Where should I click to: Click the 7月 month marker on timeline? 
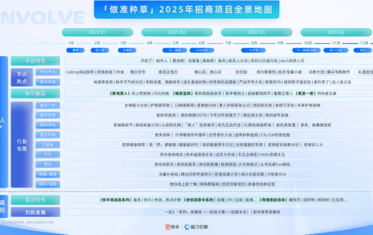click(228, 43)
